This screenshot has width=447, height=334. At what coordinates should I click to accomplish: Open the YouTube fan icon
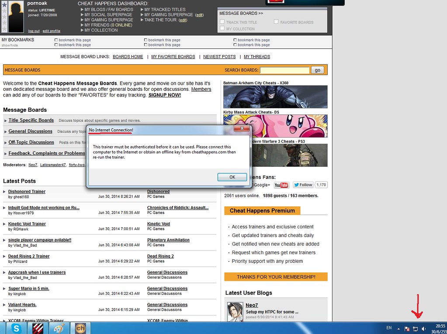281,185
